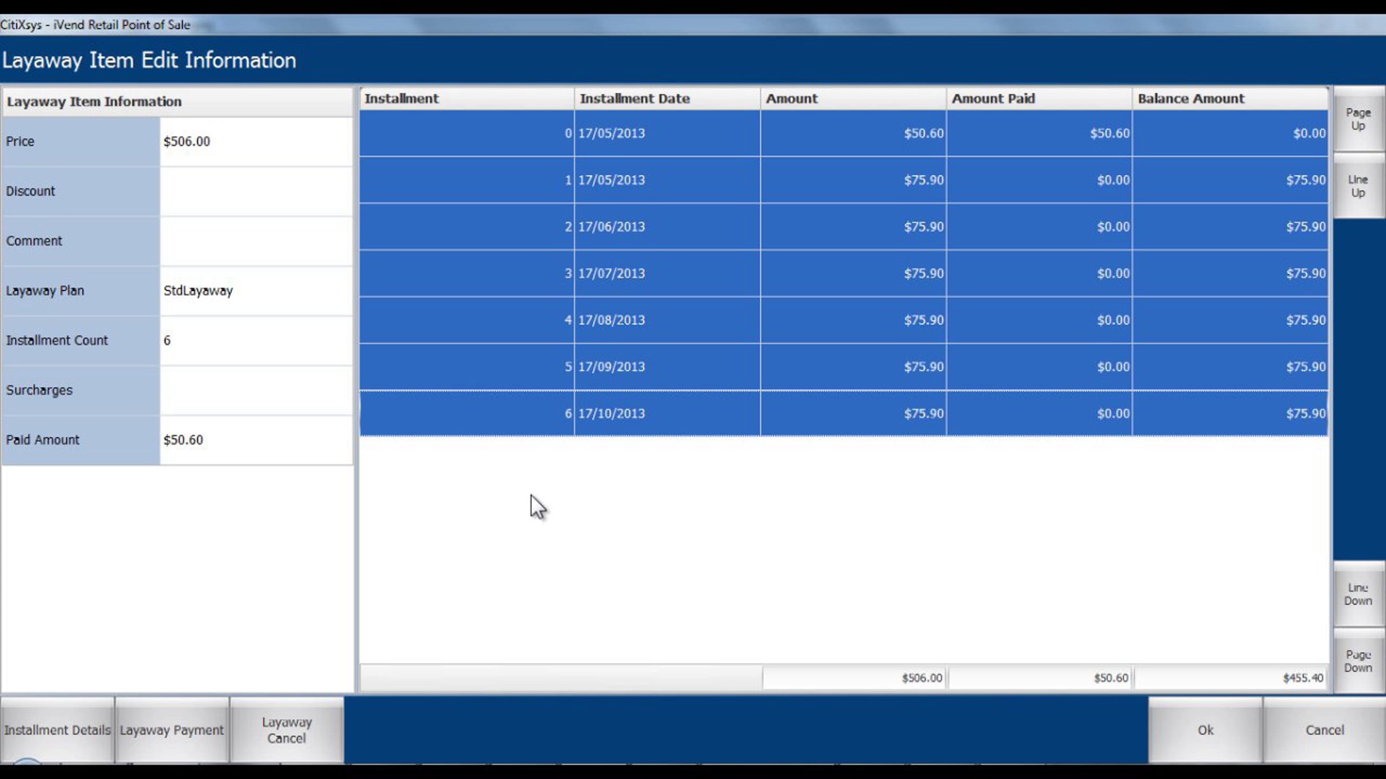1386x779 pixels.
Task: Click the Line Down button
Action: tap(1358, 594)
